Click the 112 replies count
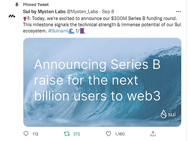The height and width of the screenshot is (141, 189). pyautogui.click(x=35, y=134)
